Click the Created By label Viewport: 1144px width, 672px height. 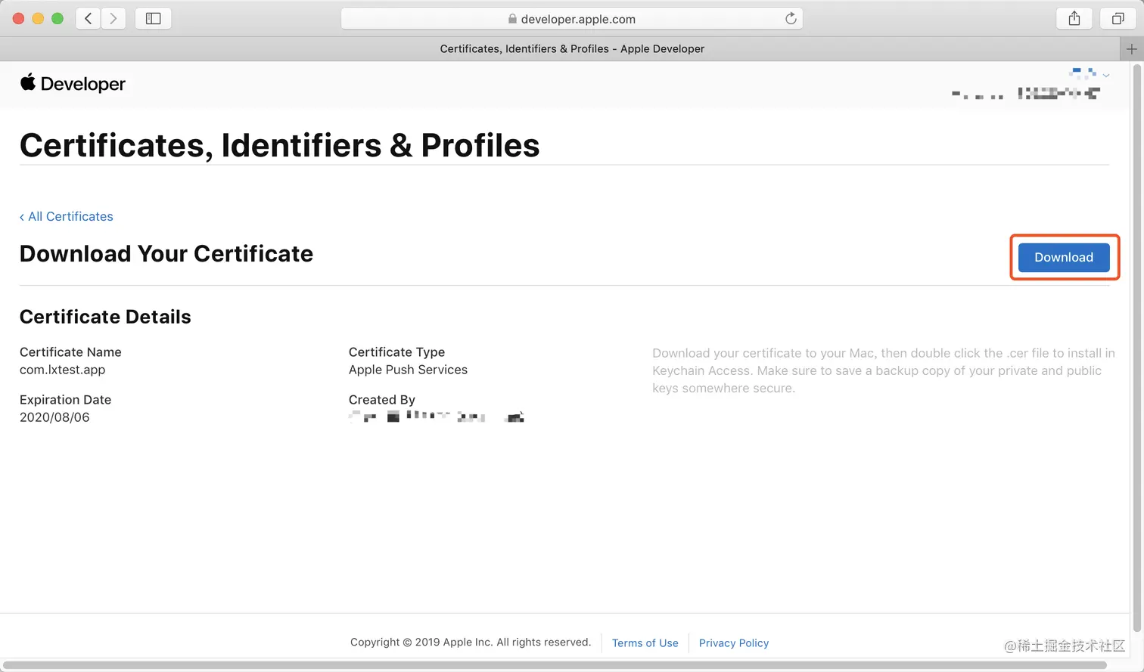pyautogui.click(x=382, y=400)
